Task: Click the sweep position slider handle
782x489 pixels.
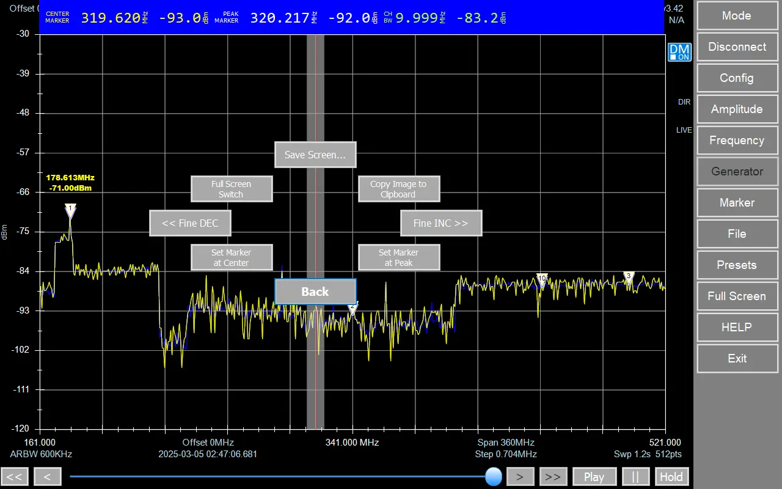Action: [x=494, y=477]
